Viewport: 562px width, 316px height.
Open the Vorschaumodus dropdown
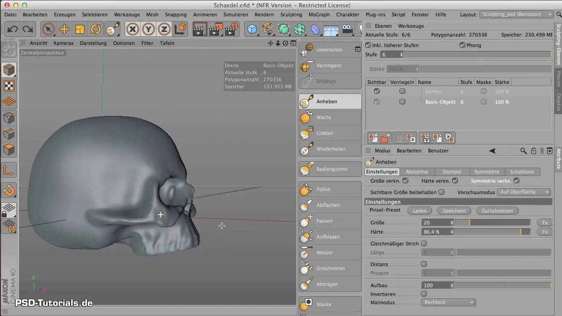coord(524,192)
